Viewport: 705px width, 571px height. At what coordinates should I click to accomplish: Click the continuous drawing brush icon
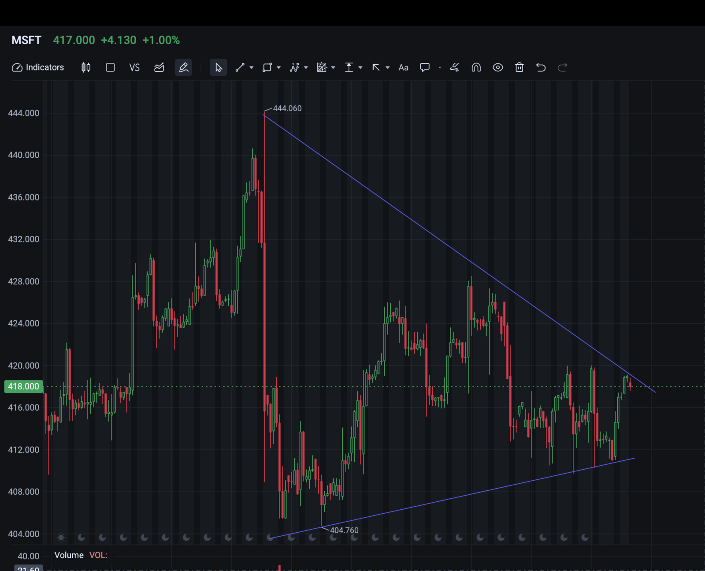coord(455,67)
